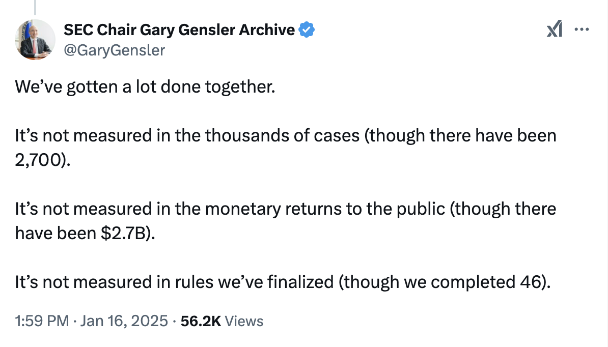This screenshot has height=347, width=608.
Task: Open Gary Gensler's profile photo
Action: [35, 39]
